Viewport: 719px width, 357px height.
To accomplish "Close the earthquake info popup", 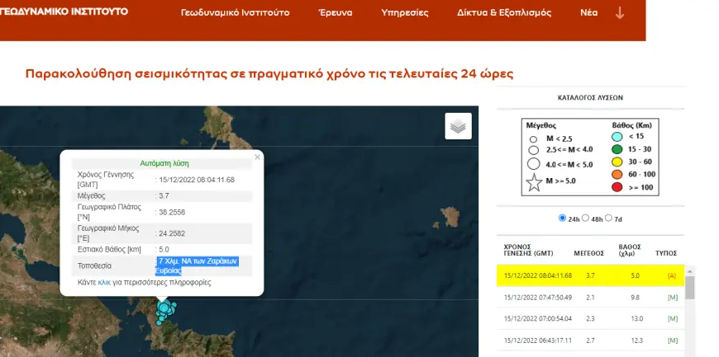I will [257, 157].
